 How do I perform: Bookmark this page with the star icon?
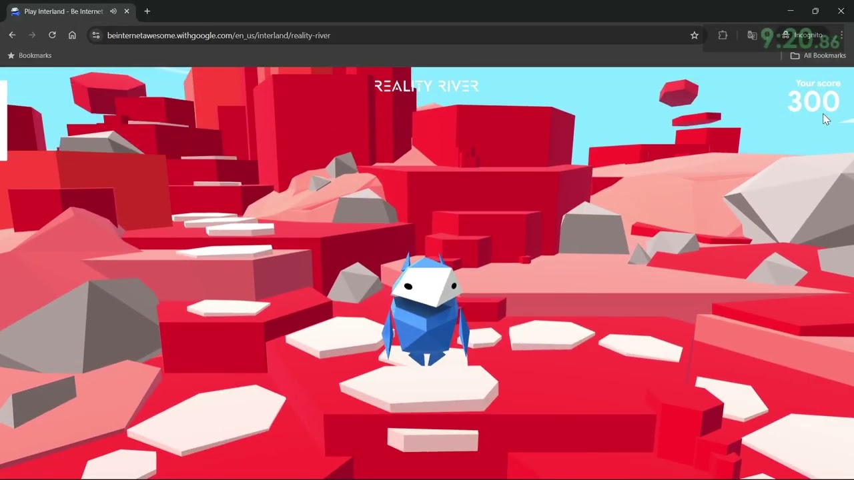695,35
